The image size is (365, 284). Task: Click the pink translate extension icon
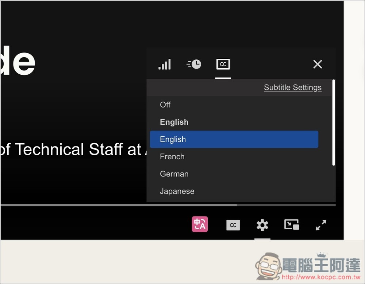coord(200,225)
